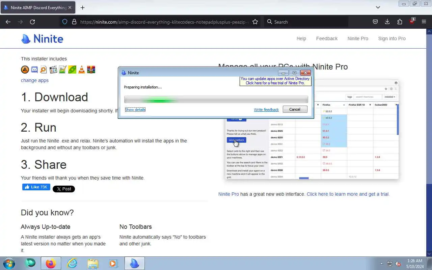Image resolution: width=432 pixels, height=270 pixels.
Task: Click the Ninite Pro free trial notice
Action: point(275,81)
